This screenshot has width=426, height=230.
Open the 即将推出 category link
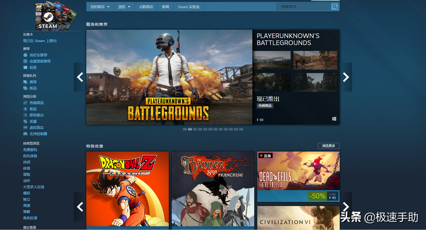pos(37,115)
